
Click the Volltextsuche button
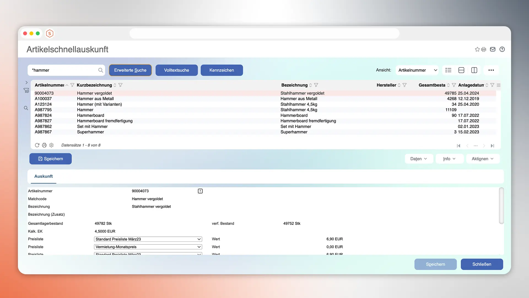point(177,70)
